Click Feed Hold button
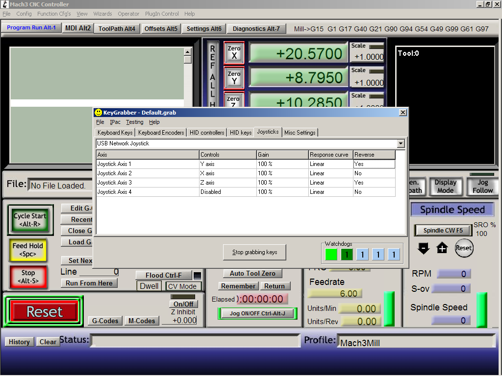 27,250
